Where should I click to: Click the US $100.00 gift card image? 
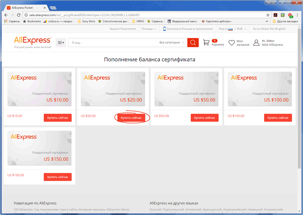point(261,87)
